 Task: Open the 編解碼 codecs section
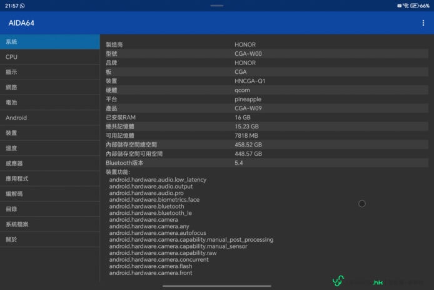(50, 194)
